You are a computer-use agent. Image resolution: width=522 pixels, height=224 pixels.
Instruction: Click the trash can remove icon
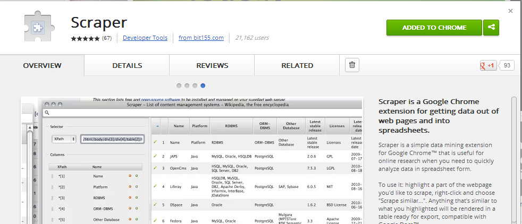pos(352,65)
